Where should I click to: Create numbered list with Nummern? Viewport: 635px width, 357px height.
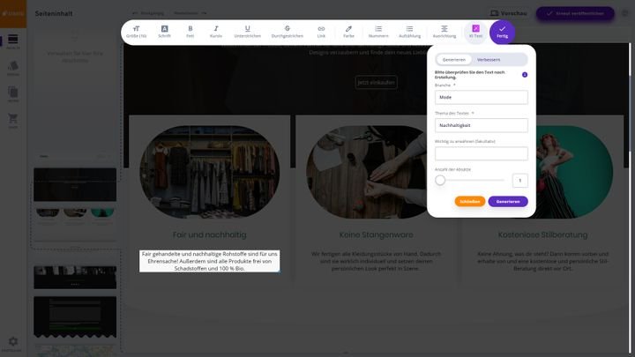click(378, 32)
